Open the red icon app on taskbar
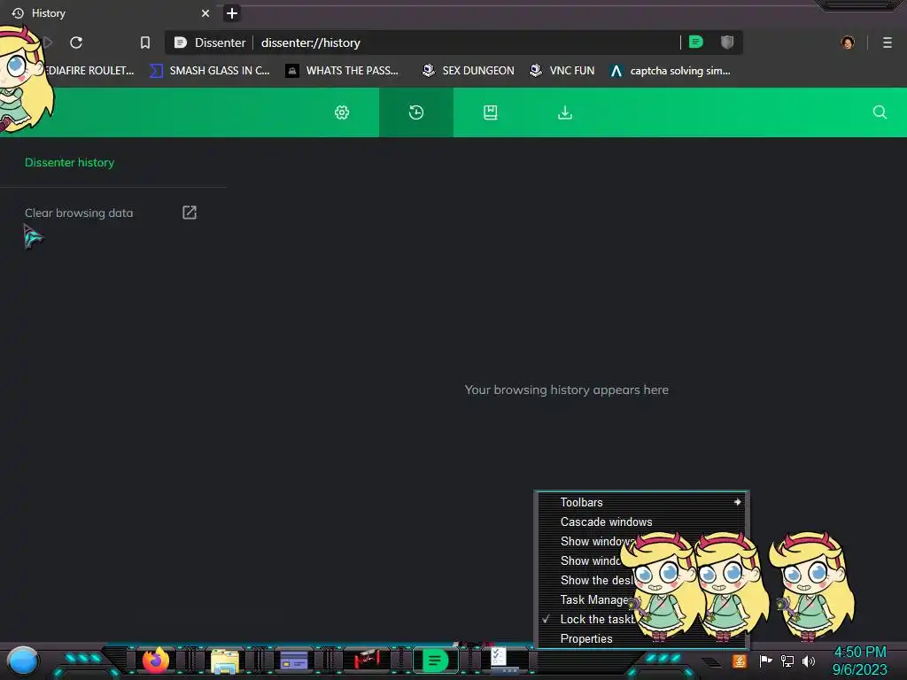The image size is (907, 680). [x=367, y=659]
